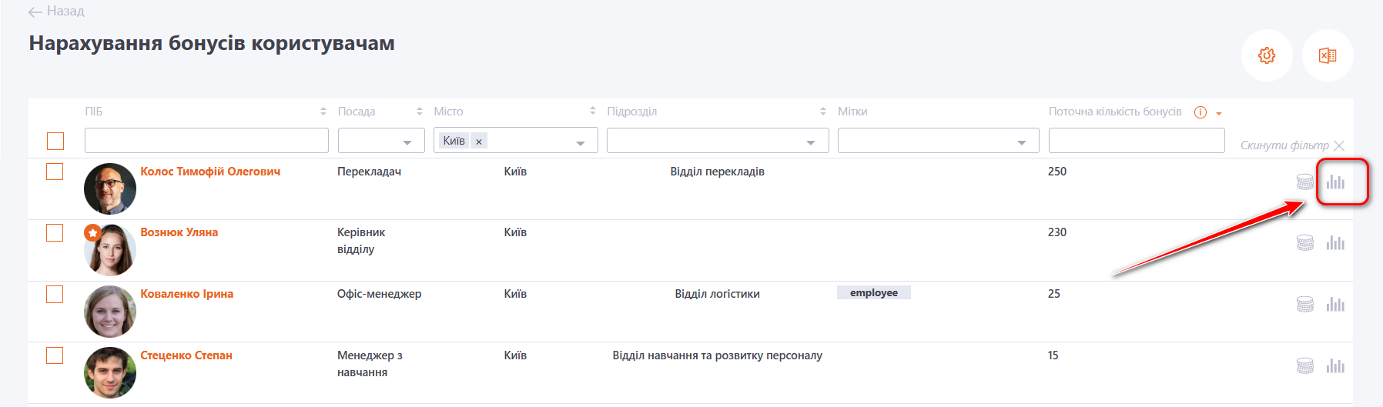Click the ПІБ search input field
Viewport: 1383px width, 407px height.
click(x=206, y=141)
